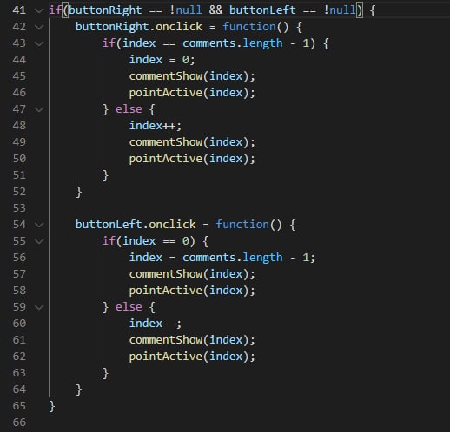Click the 'function' keyword on line 42
The width and height of the screenshot is (450, 432).
pos(249,27)
